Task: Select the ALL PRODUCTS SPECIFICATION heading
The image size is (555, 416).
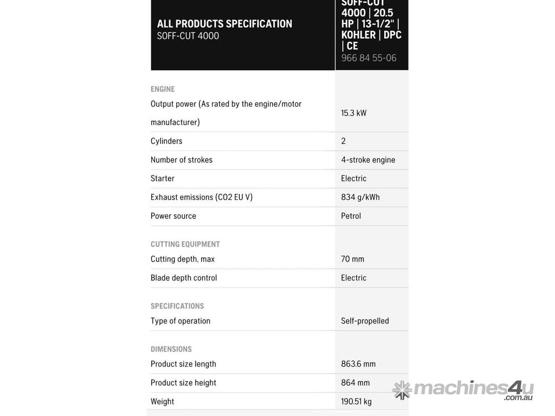Action: click(224, 24)
